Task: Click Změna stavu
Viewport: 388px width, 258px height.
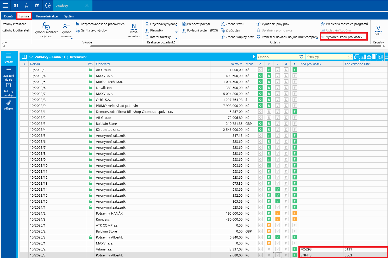Action: (x=232, y=24)
